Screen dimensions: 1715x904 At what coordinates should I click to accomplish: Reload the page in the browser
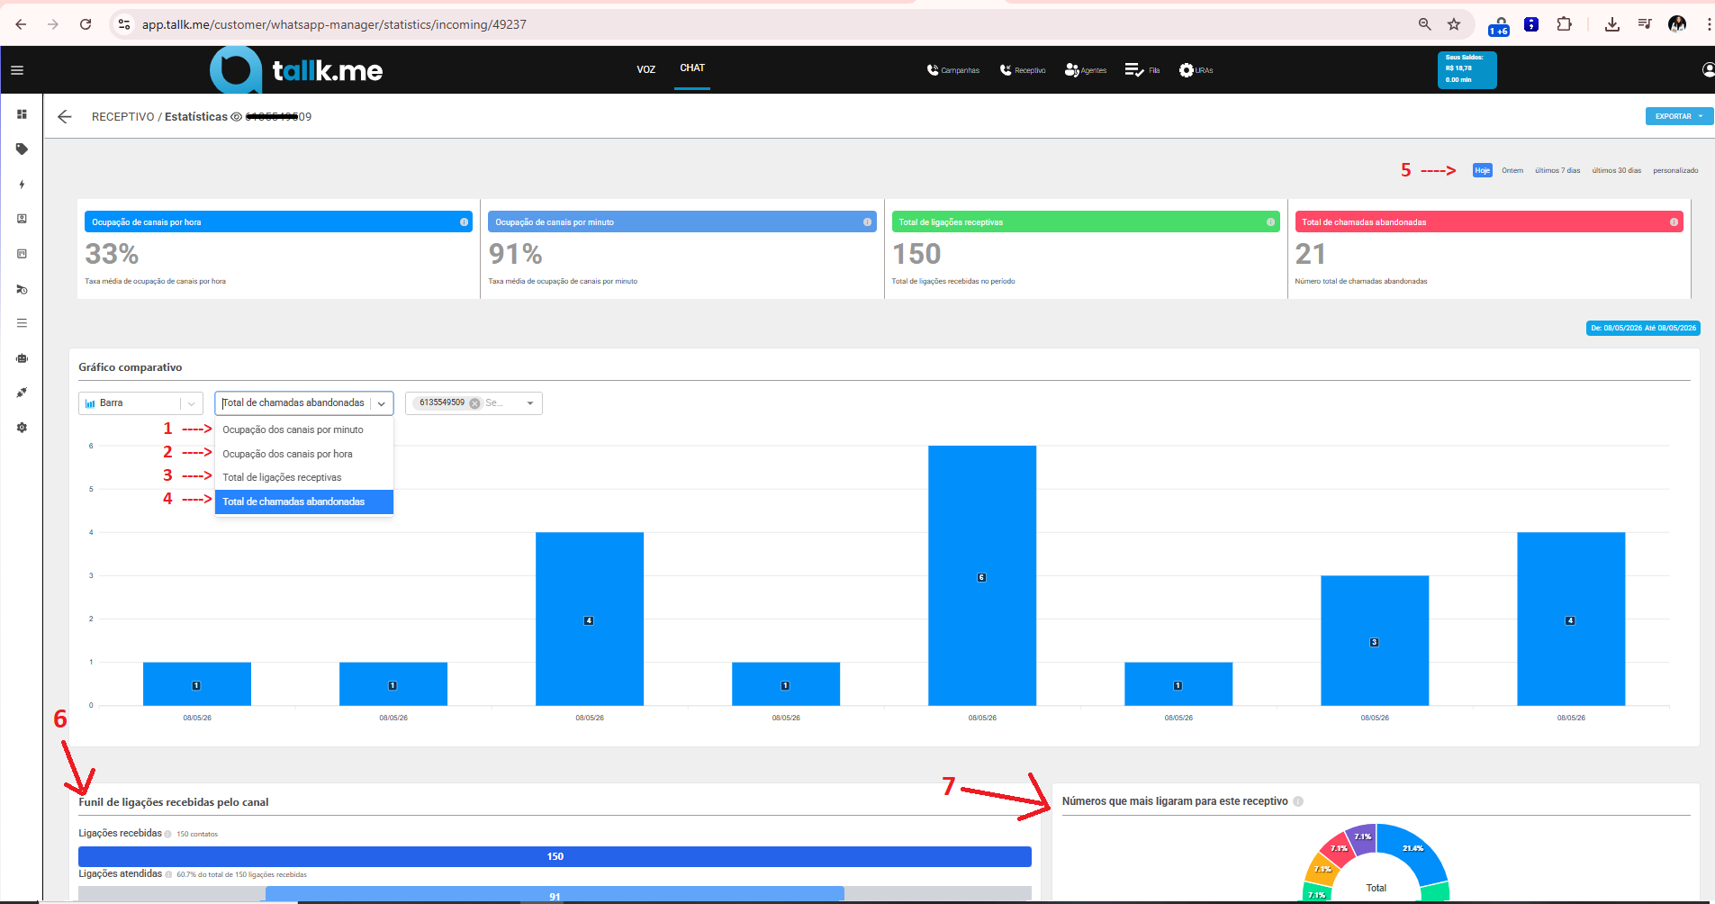(86, 24)
